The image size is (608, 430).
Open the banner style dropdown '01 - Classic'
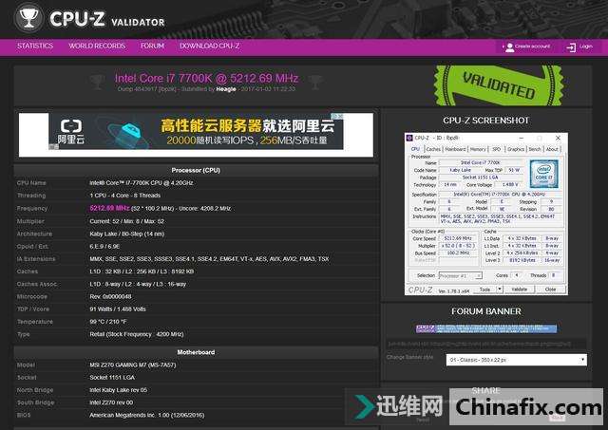coord(517,360)
